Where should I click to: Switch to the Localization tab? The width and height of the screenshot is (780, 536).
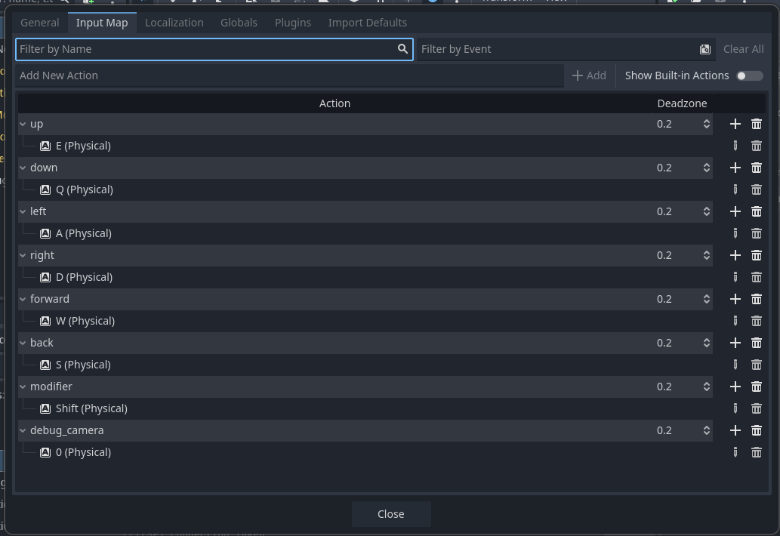(174, 23)
